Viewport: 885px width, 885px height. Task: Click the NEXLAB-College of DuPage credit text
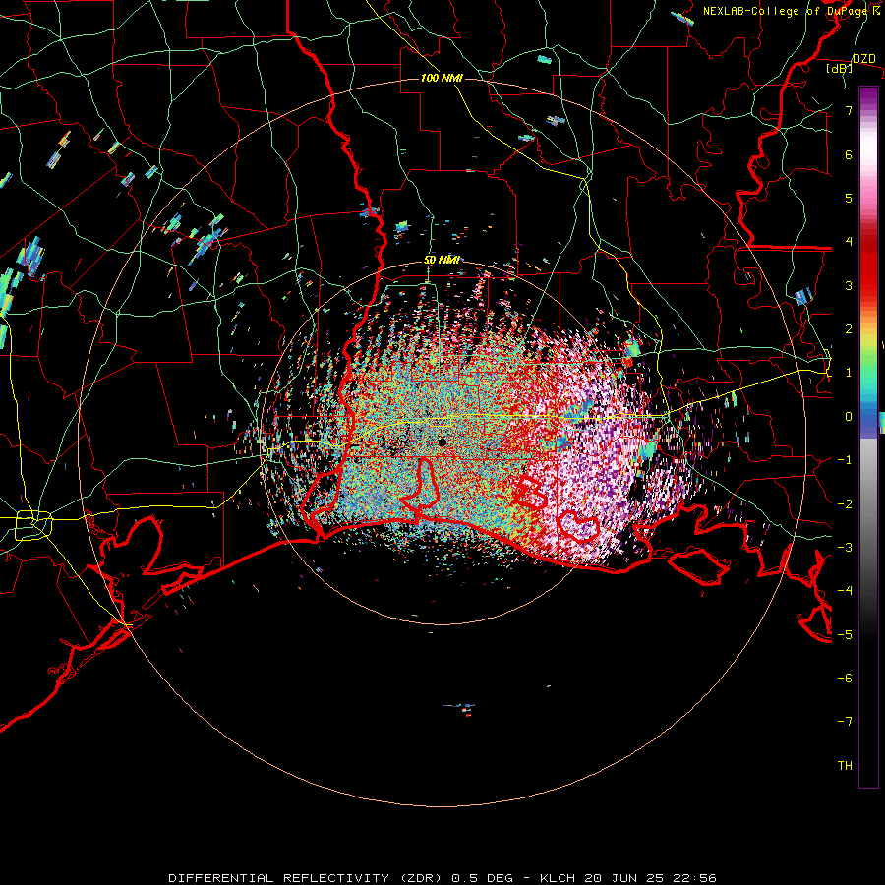786,11
